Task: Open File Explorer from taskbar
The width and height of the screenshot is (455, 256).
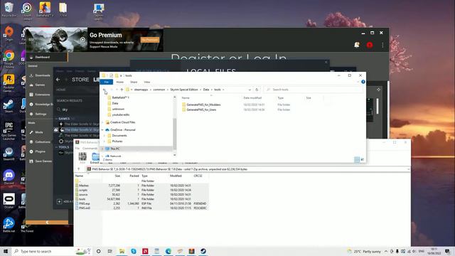Action: pos(122,251)
